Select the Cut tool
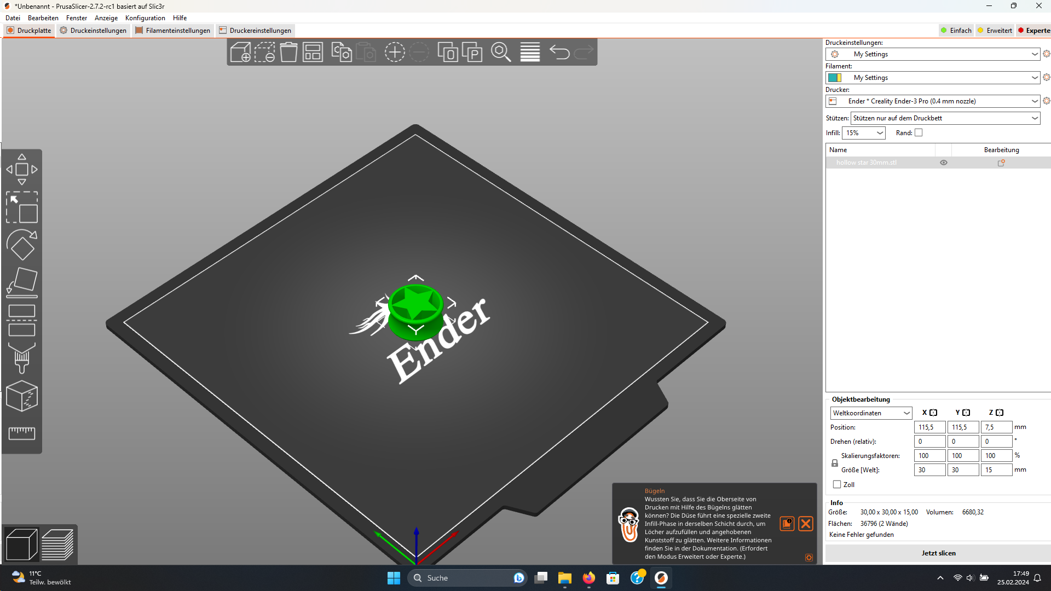Screen dimensions: 1051x591 (x=22, y=320)
